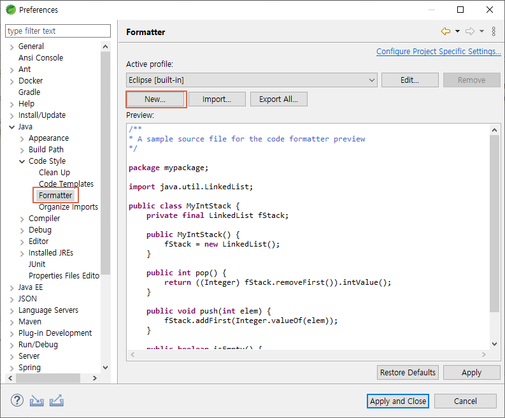The height and width of the screenshot is (418, 505).
Task: Expand the Install/Update tree node
Action: [11, 116]
